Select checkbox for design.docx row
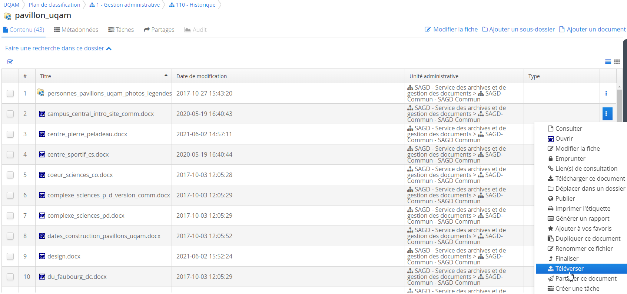The width and height of the screenshot is (627, 294). pyautogui.click(x=10, y=256)
